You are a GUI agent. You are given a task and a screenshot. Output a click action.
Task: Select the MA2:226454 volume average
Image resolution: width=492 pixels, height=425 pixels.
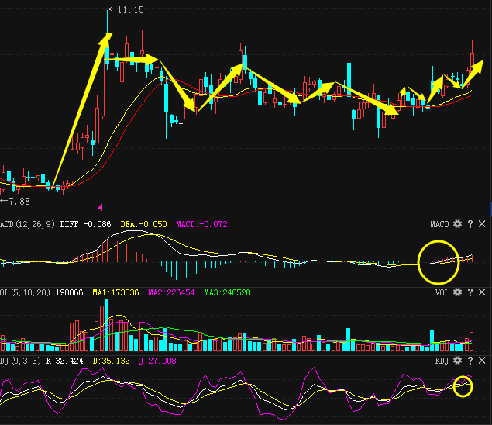click(x=171, y=292)
